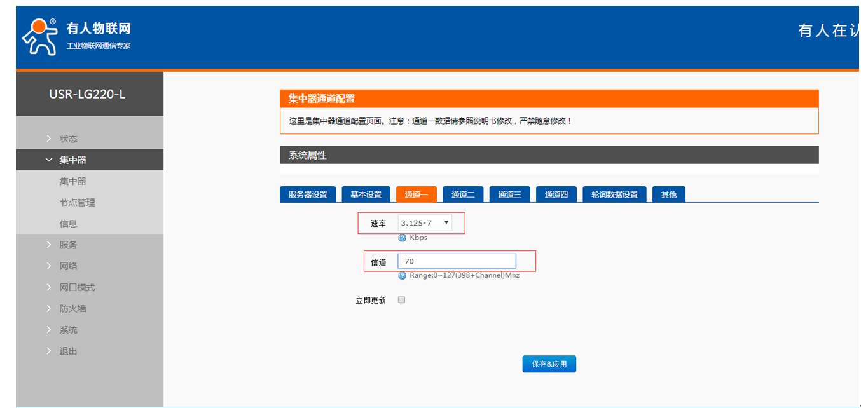
Task: Click the 有人物联网 logo icon
Action: click(x=39, y=36)
